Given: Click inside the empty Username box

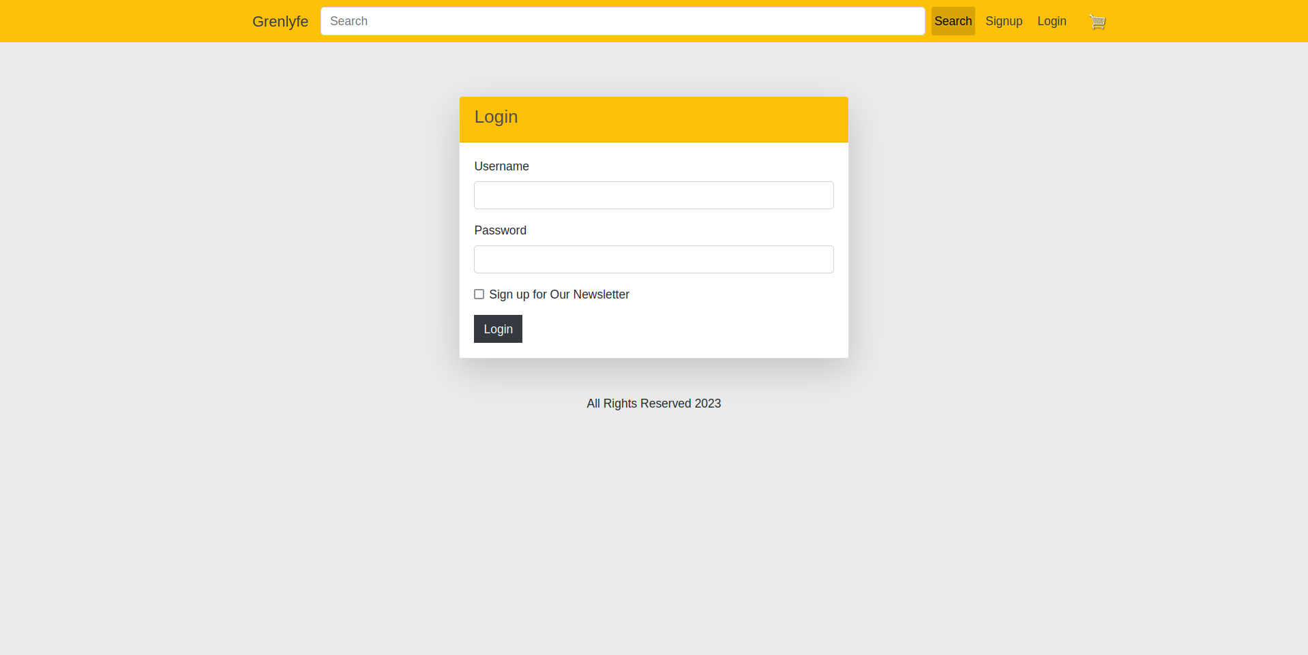Looking at the screenshot, I should [653, 195].
